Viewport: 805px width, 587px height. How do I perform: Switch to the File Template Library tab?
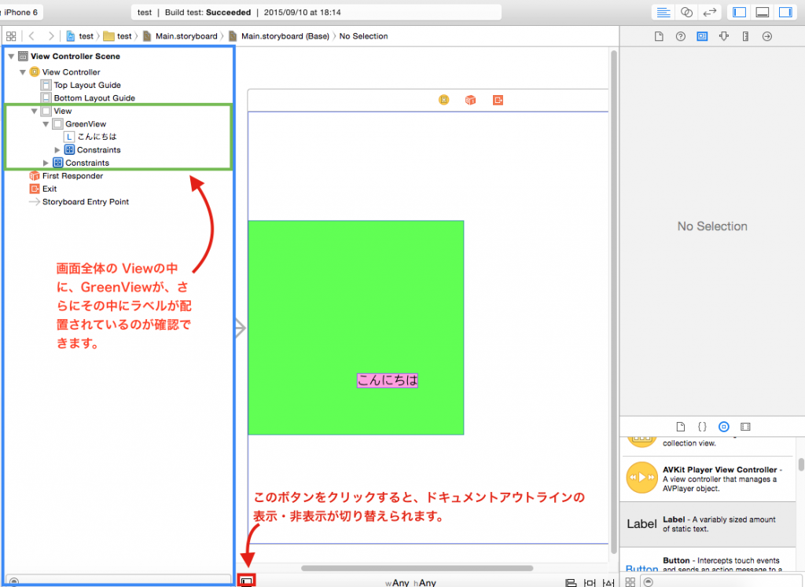pyautogui.click(x=681, y=426)
